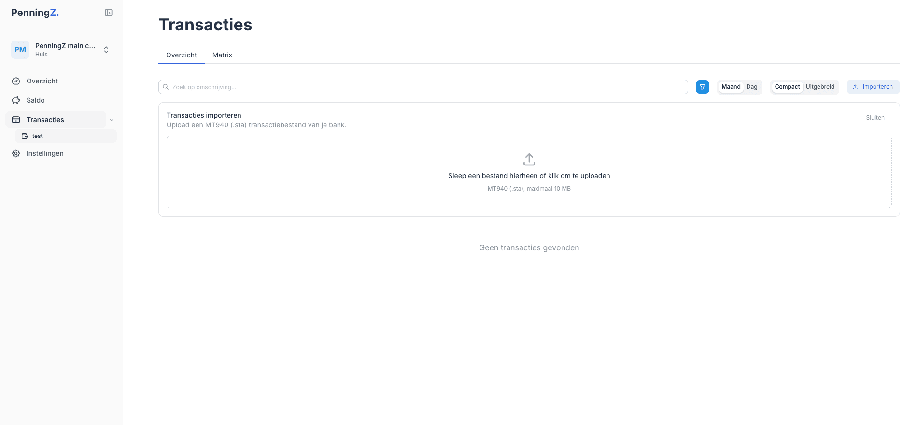Click the wallet icon next to test

pyautogui.click(x=25, y=136)
